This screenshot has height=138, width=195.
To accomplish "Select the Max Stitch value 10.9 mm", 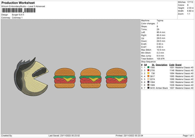I will pyautogui.click(x=161, y=50).
